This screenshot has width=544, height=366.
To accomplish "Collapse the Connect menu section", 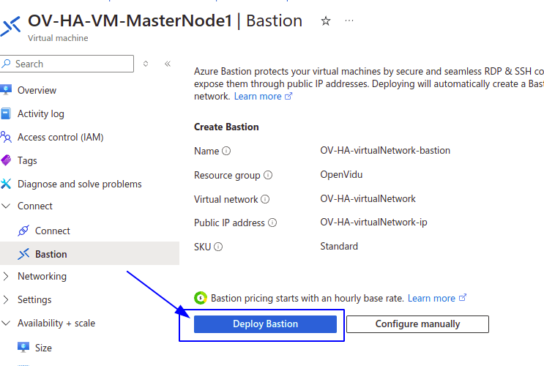I will pos(6,206).
